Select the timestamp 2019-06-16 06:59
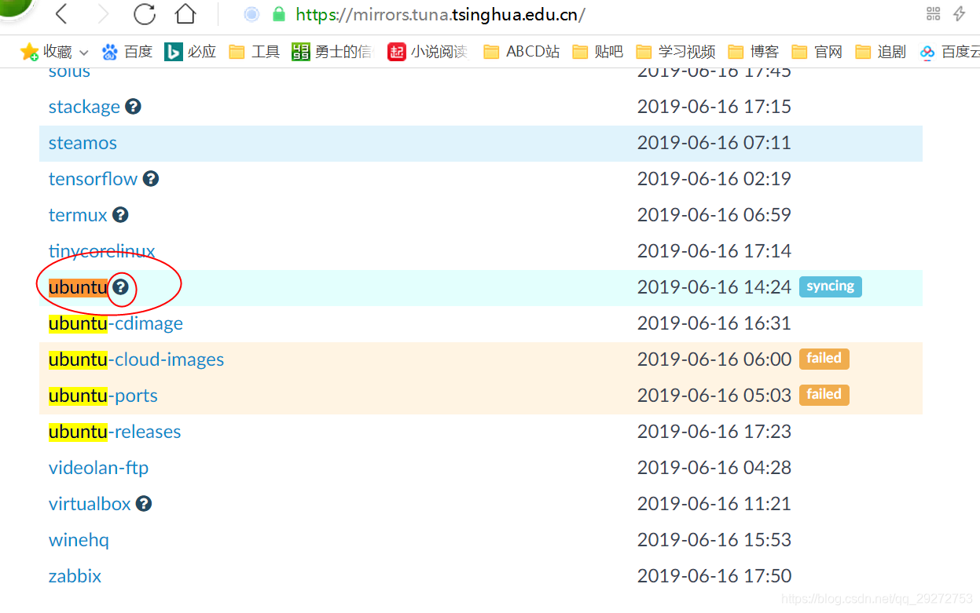Screen dimensions: 980x613 (x=714, y=215)
